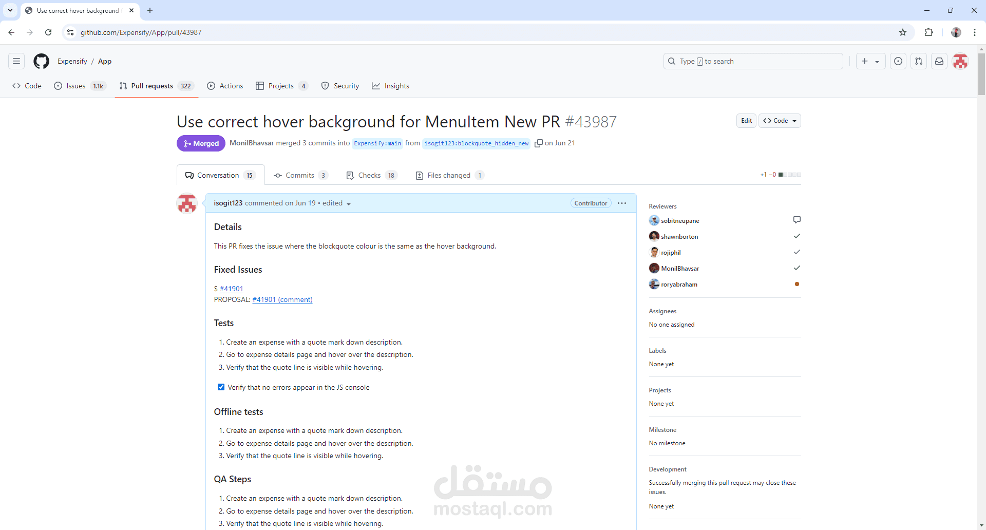Open isogit123 profile link in comment header
986x530 pixels.
(228, 203)
